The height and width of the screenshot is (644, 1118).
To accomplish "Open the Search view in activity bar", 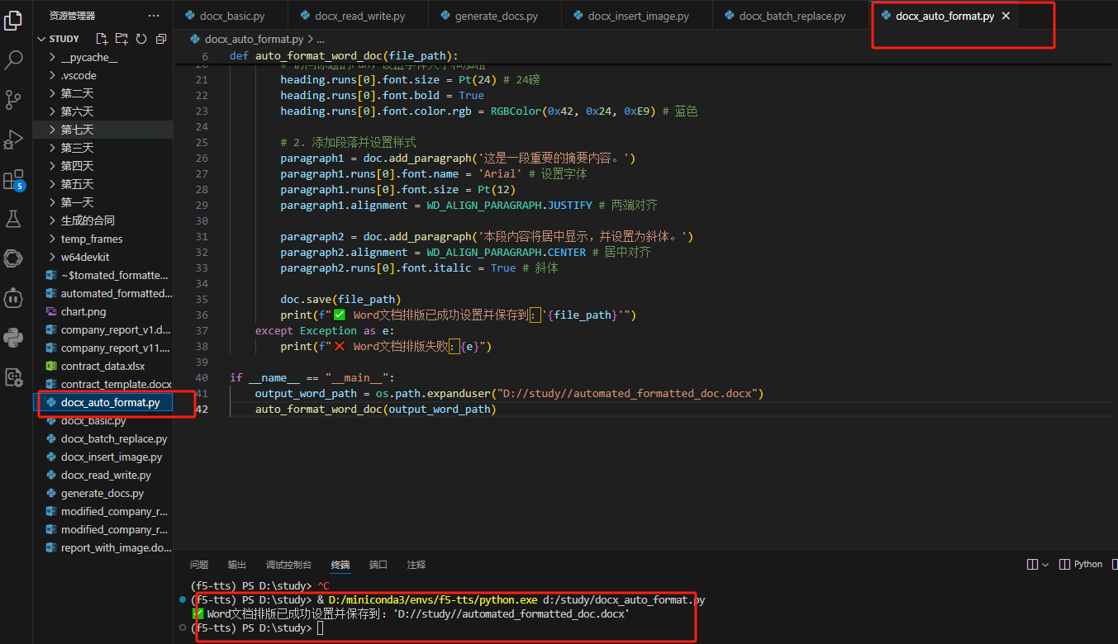I will coord(13,59).
